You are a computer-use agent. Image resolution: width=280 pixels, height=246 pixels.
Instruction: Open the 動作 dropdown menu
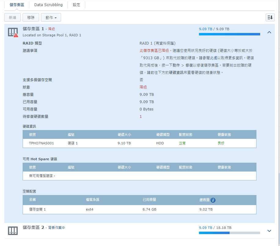tap(51, 18)
